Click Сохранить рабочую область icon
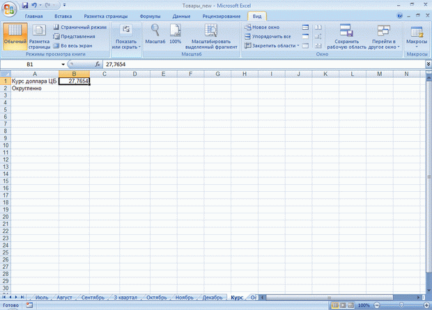This screenshot has height=310, width=432. click(346, 30)
